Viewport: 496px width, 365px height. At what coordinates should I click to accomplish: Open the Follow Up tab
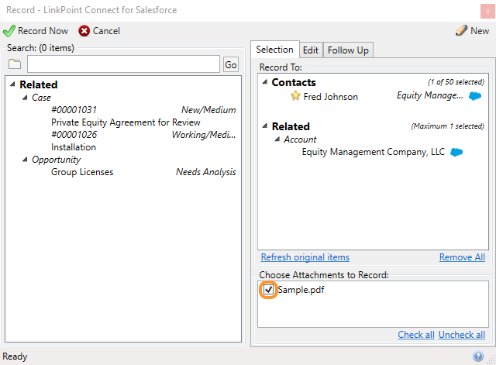348,50
